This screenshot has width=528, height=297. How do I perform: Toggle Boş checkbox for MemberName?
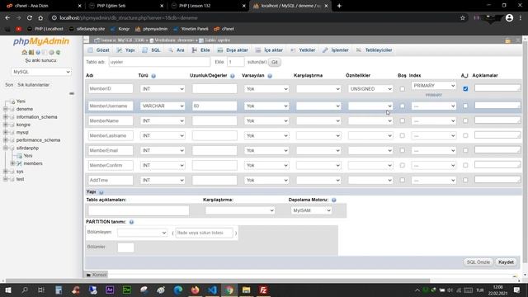click(x=403, y=121)
